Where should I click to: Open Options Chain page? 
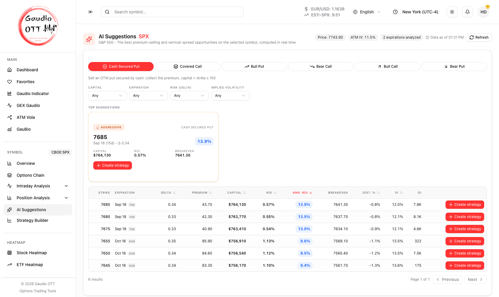(38, 175)
